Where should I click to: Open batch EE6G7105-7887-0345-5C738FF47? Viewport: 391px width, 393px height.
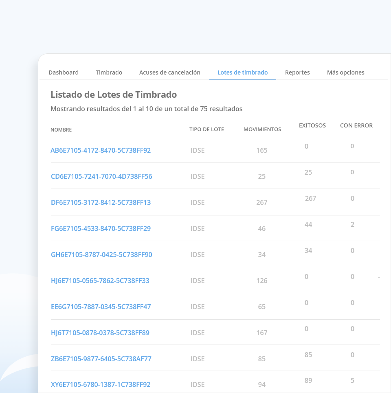(101, 307)
